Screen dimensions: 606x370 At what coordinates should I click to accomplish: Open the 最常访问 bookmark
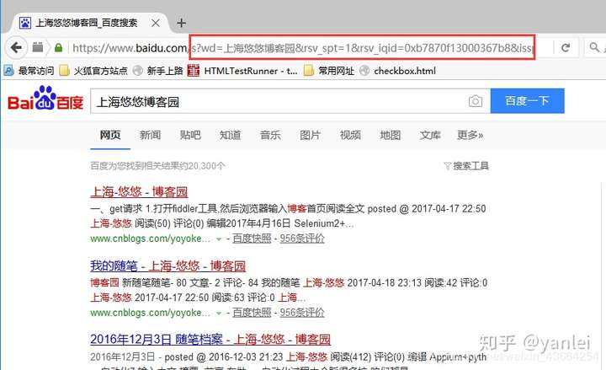click(29, 71)
